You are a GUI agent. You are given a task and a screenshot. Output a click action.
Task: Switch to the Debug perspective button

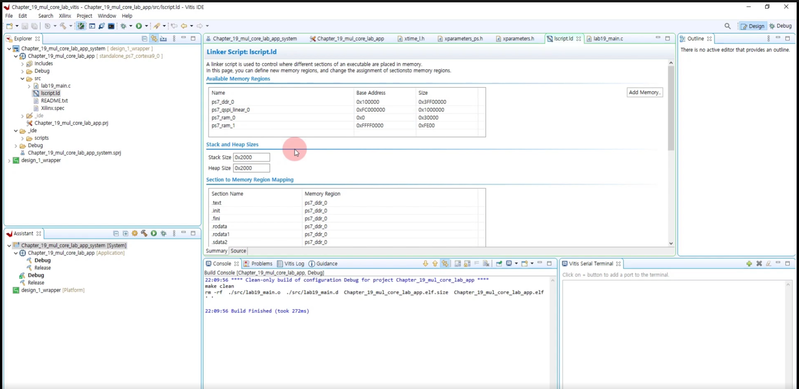780,26
